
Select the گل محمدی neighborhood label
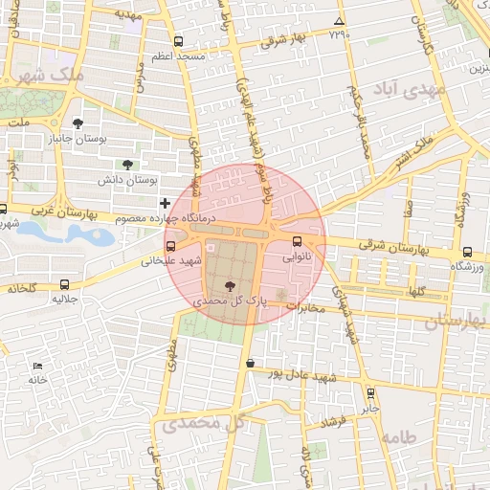pyautogui.click(x=203, y=423)
